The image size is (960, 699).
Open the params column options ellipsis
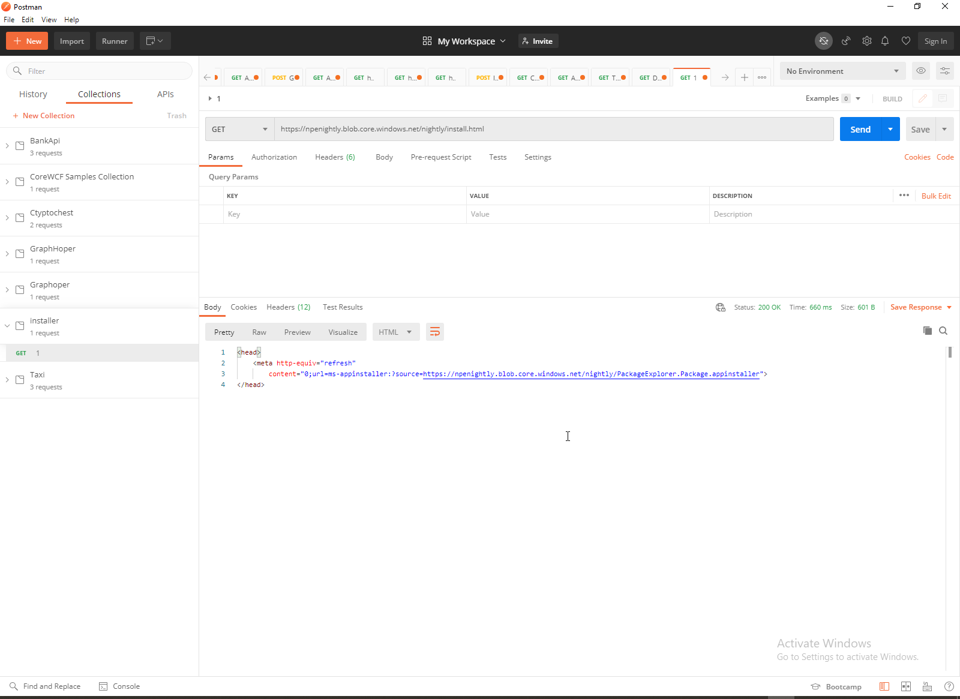tap(904, 196)
